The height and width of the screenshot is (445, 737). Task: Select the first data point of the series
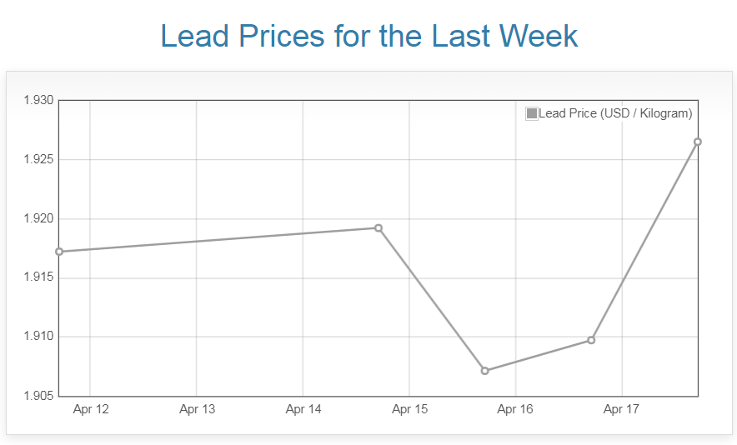coord(59,252)
